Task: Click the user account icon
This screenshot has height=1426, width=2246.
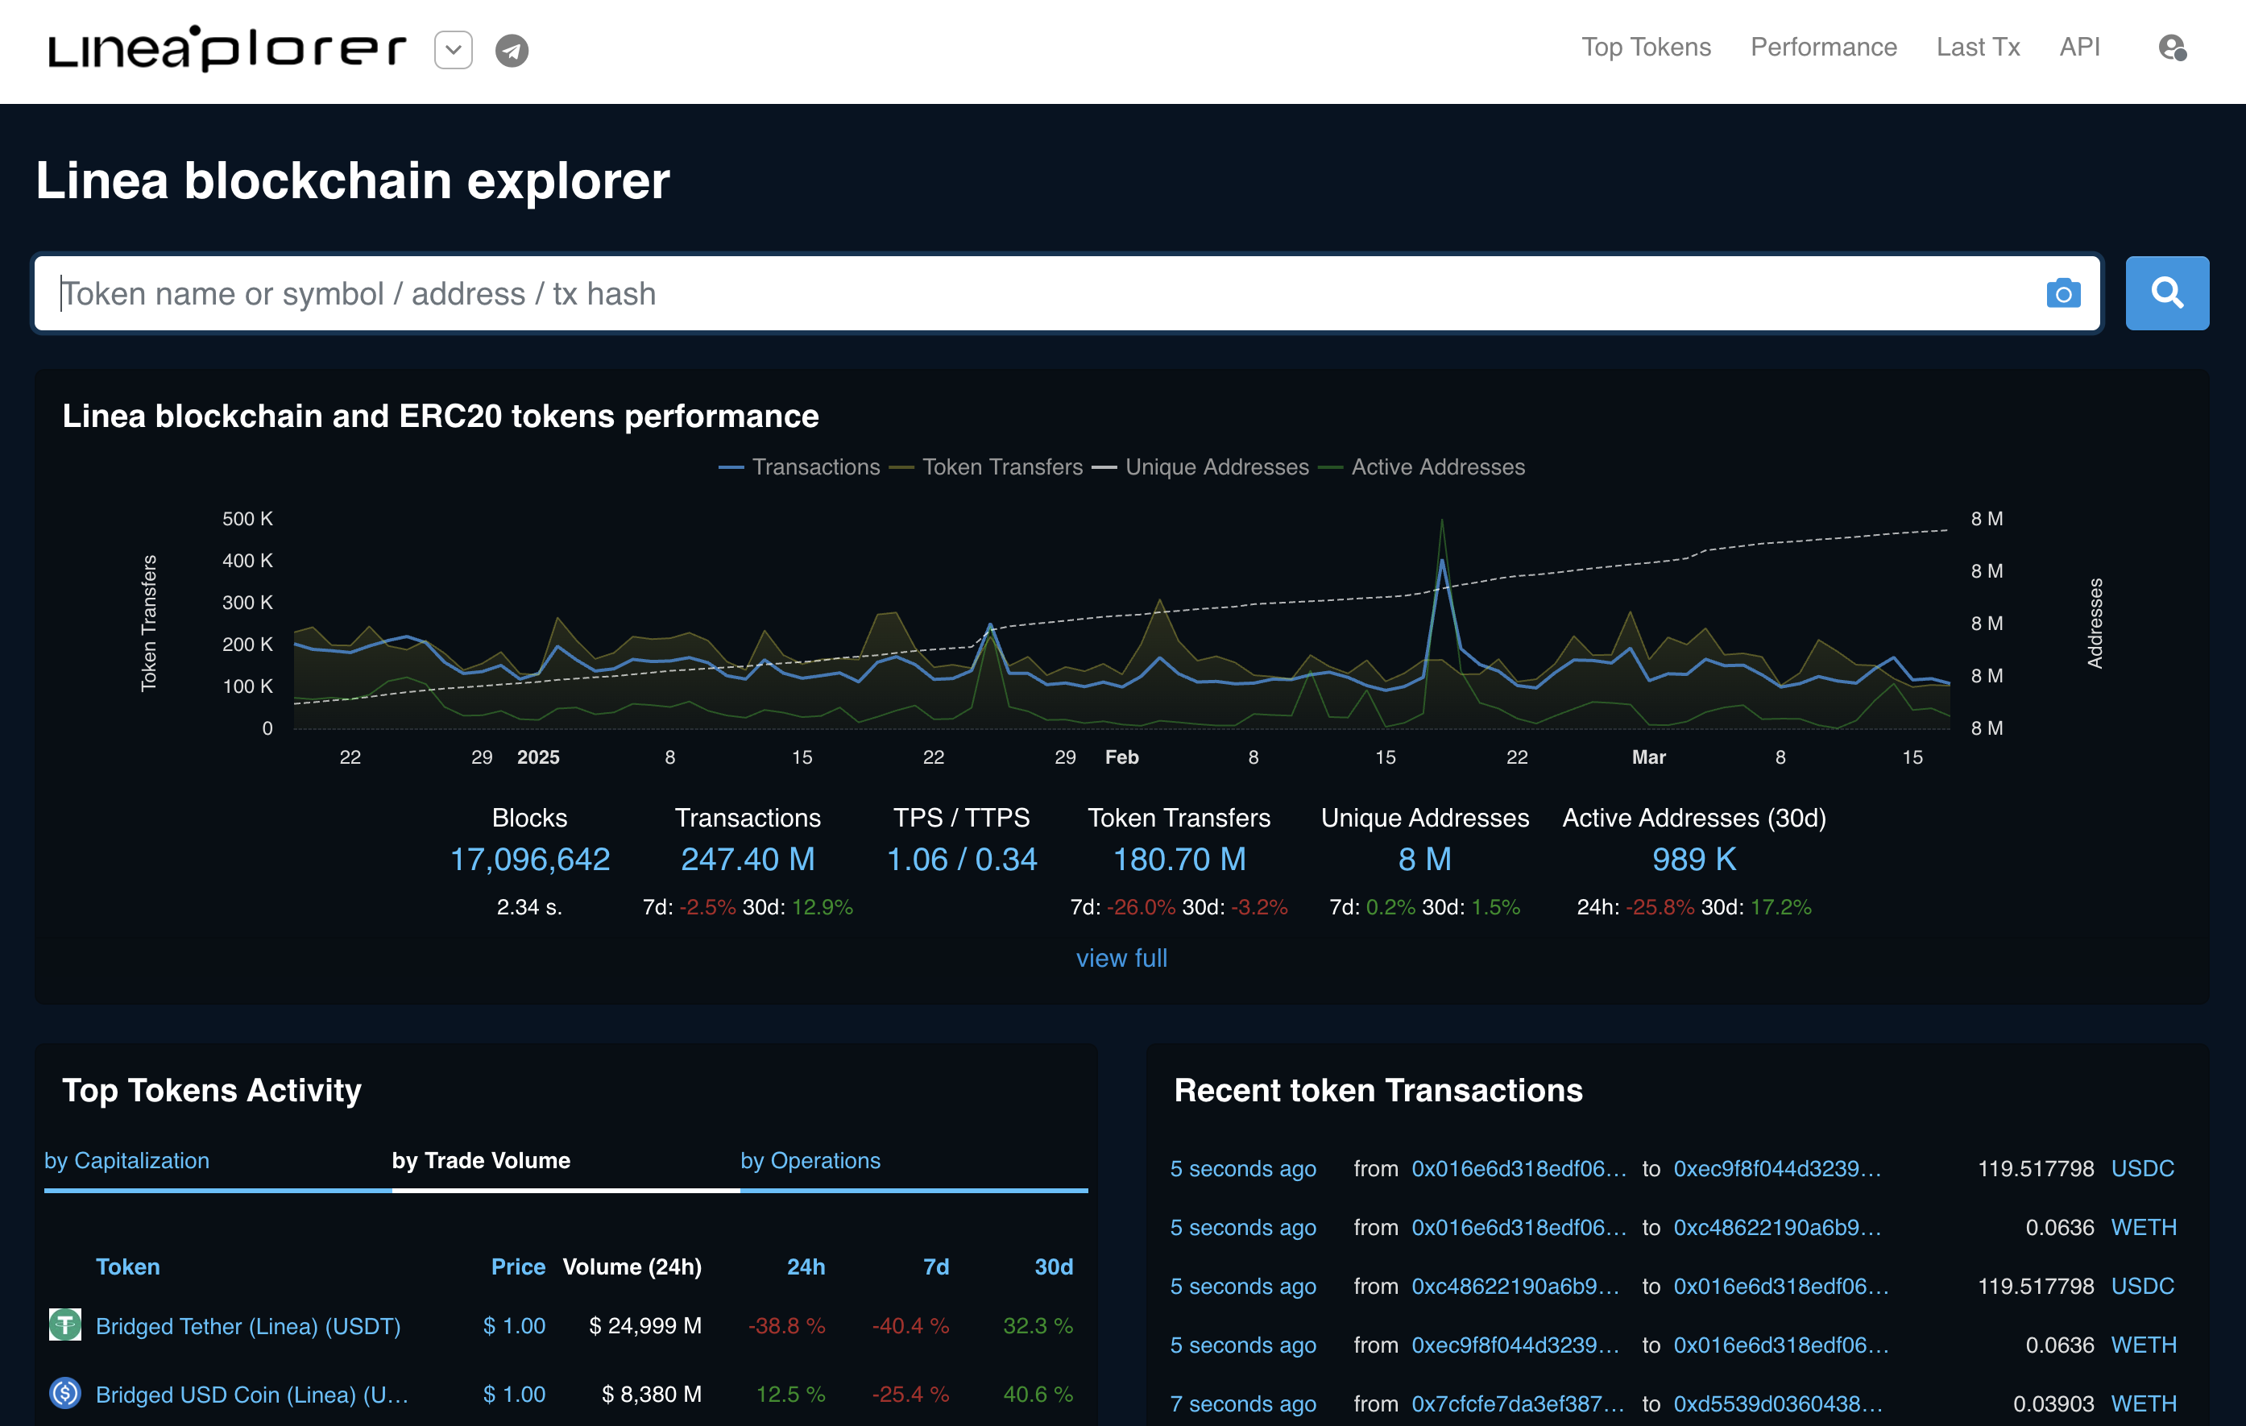Action: (2171, 48)
